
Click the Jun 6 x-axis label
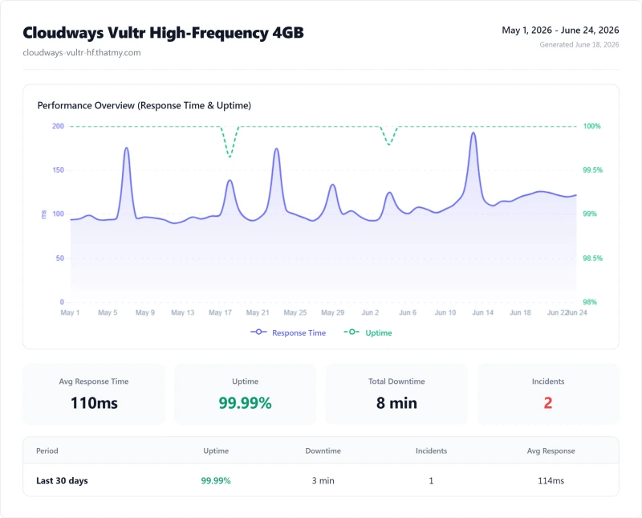(x=408, y=312)
